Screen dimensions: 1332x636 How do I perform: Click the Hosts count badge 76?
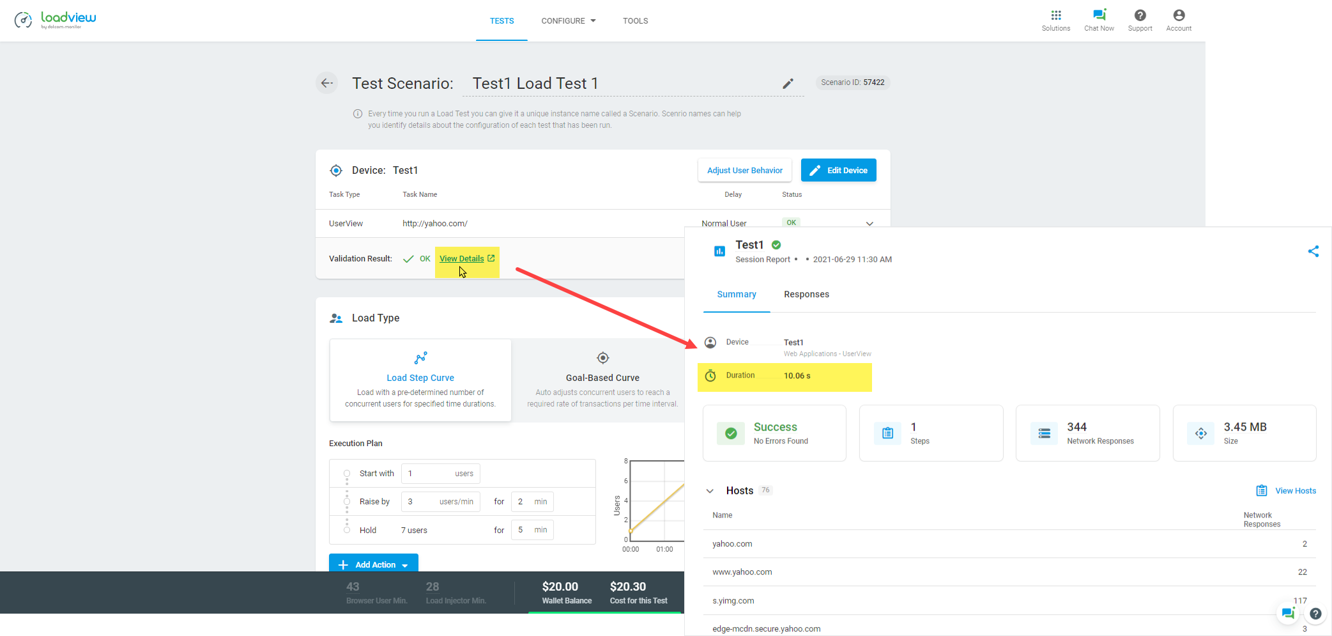pyautogui.click(x=765, y=490)
